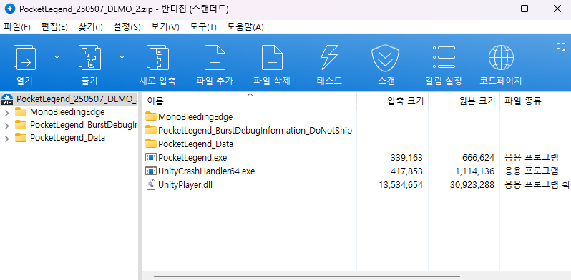Maximize the Bandizip window

tap(524, 9)
